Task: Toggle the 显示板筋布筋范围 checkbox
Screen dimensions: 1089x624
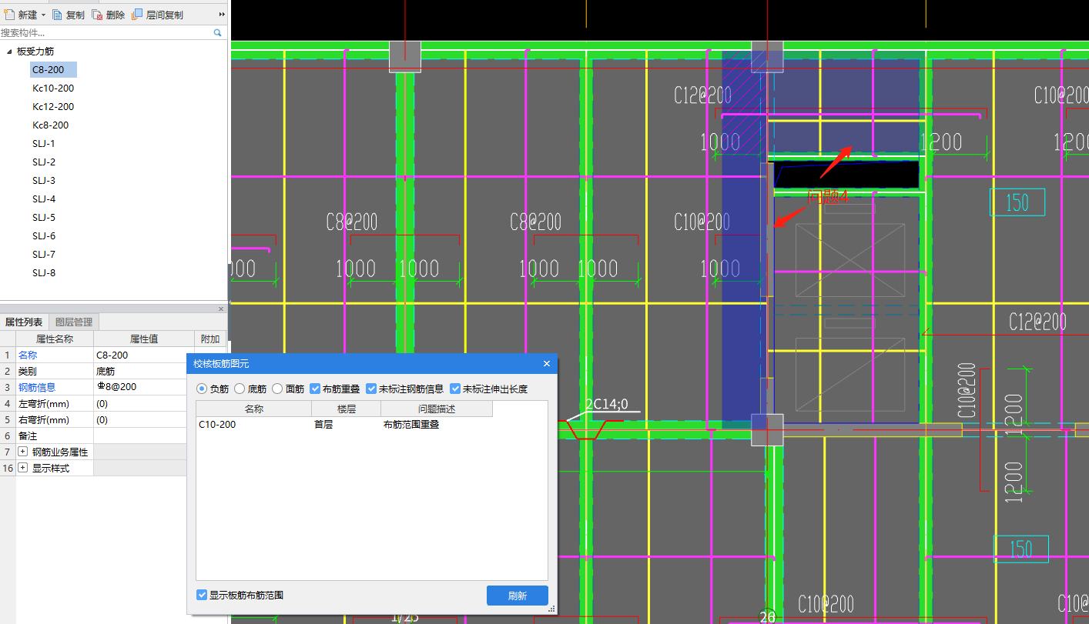Action: [202, 596]
